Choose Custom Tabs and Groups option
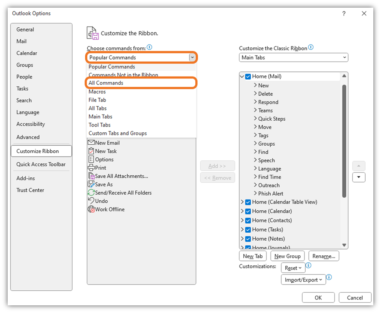The width and height of the screenshot is (381, 313). point(141,133)
